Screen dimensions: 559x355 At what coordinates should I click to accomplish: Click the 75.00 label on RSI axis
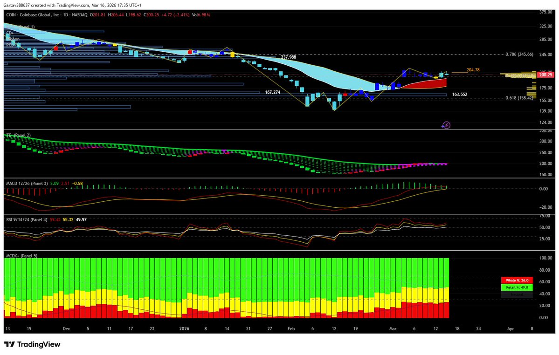point(544,216)
